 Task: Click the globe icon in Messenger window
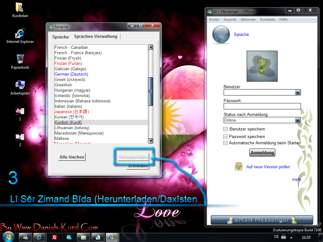coord(221,34)
